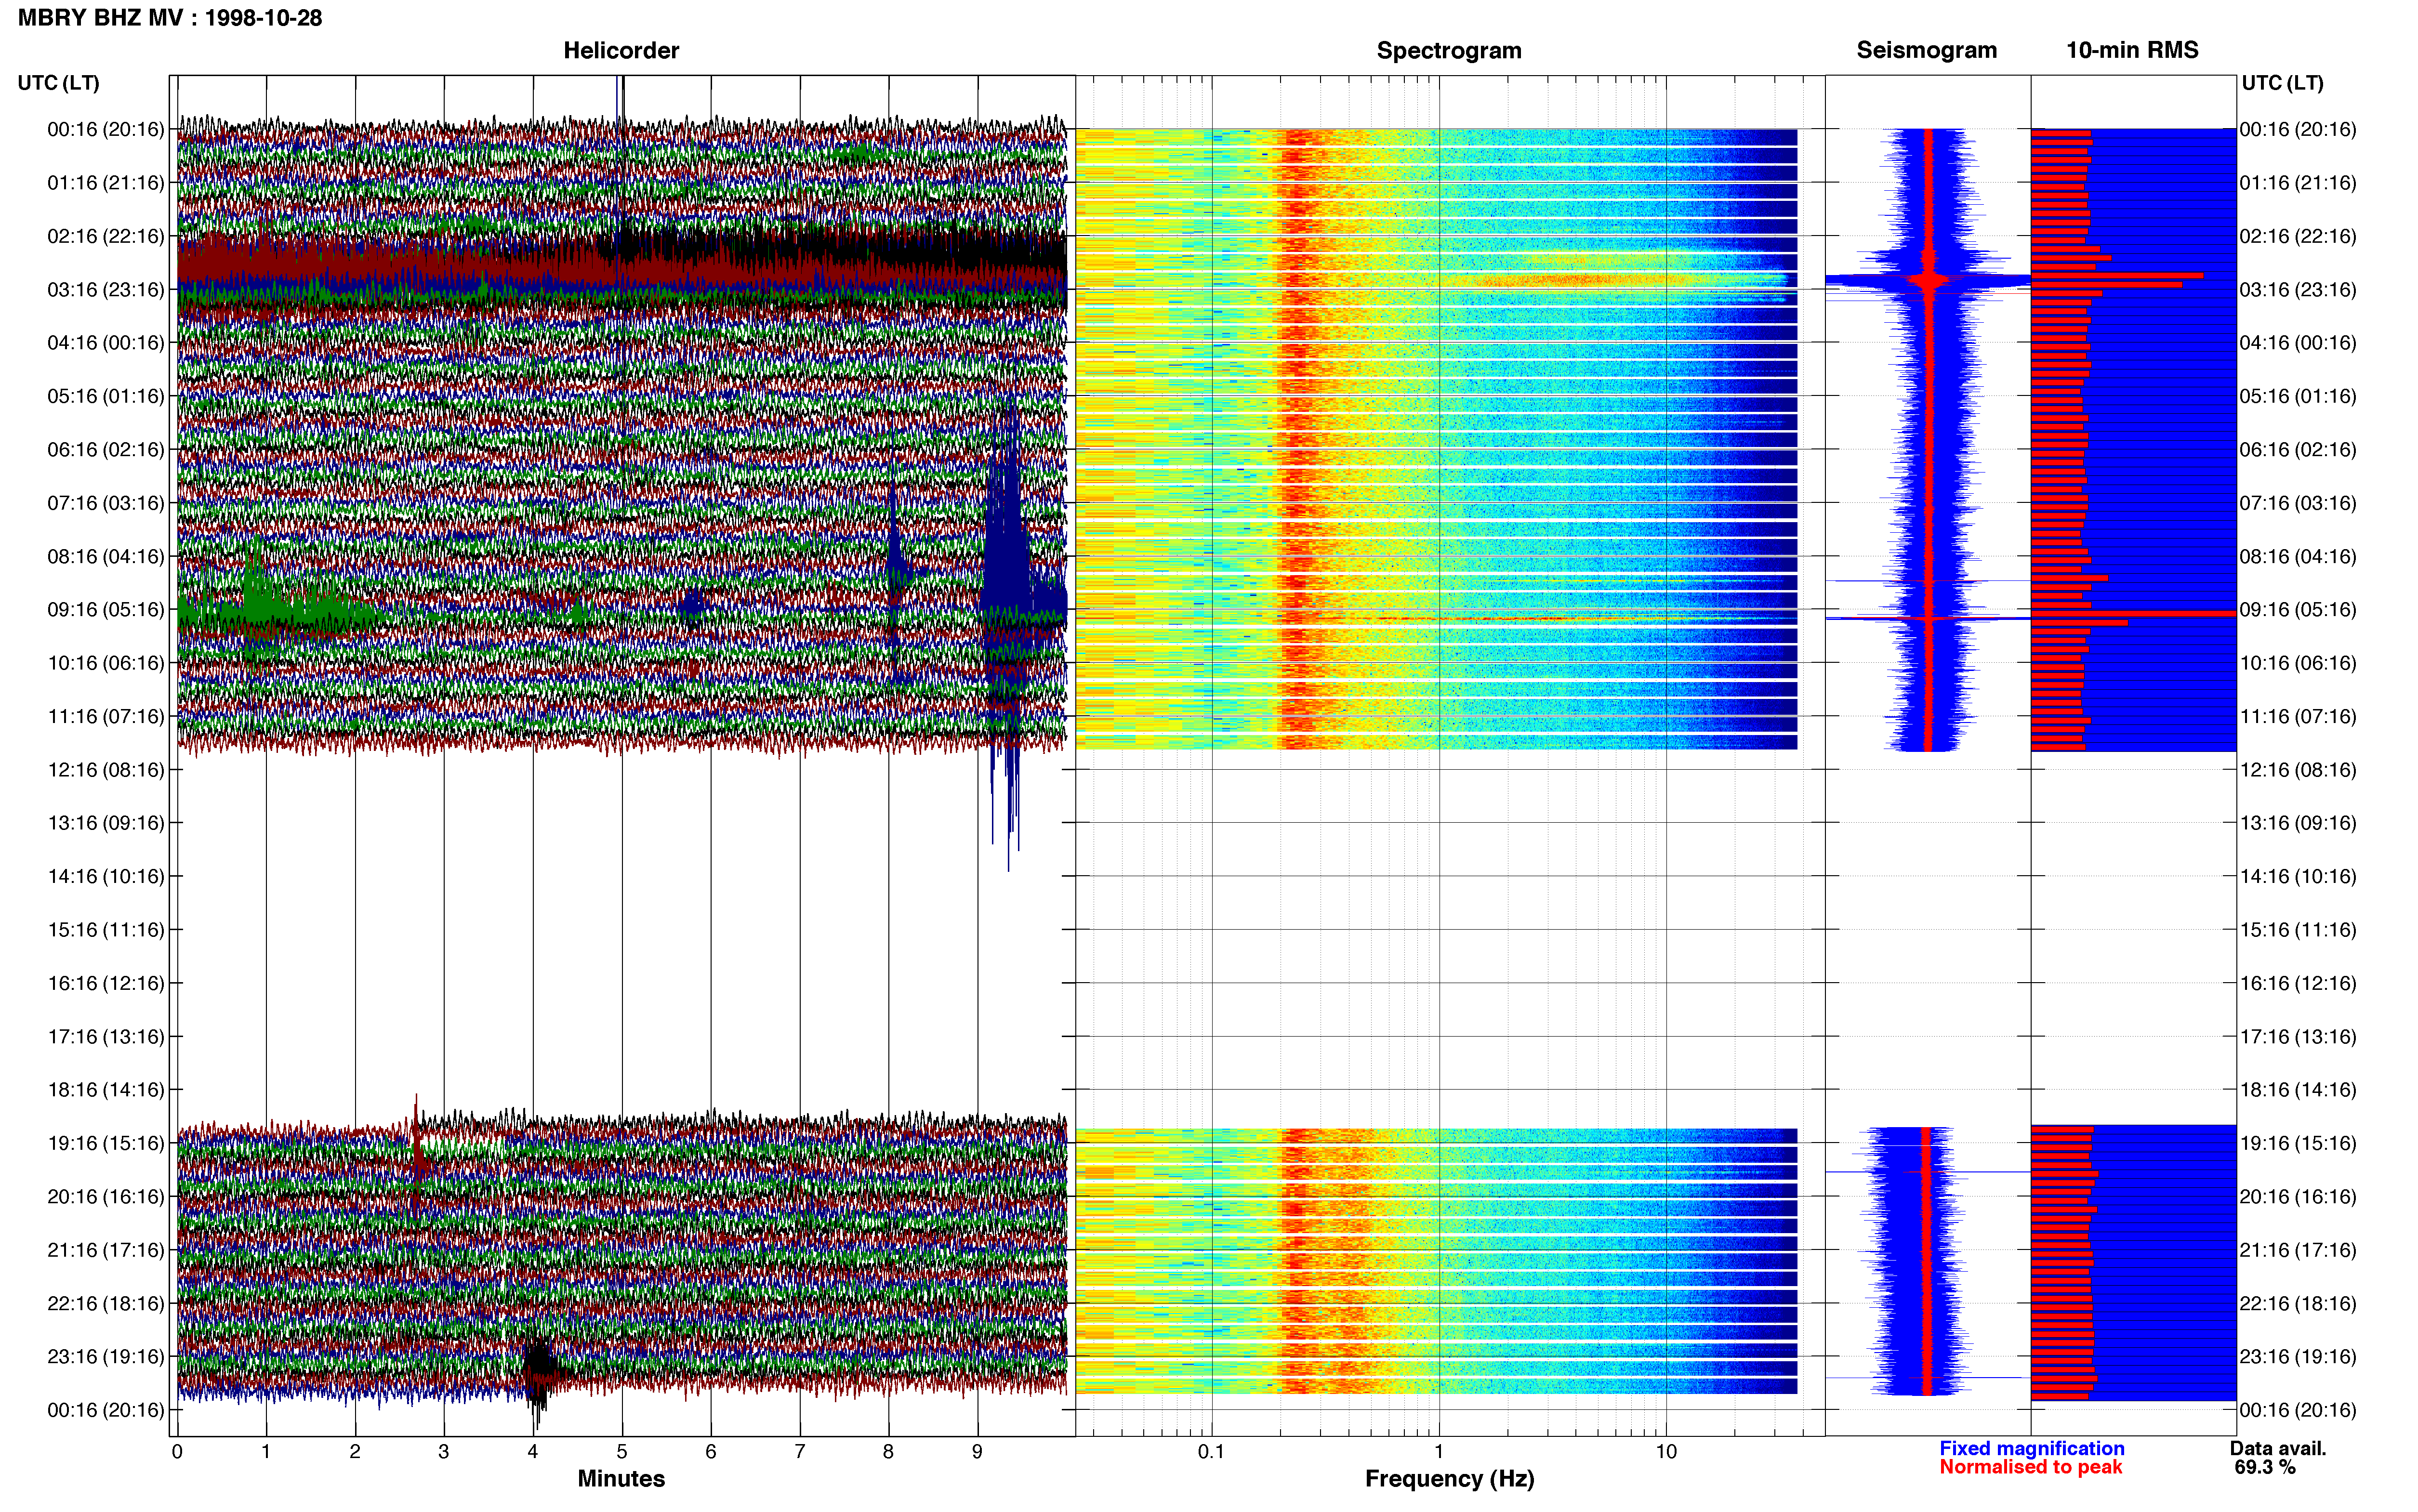Click the title 'MBRY BHZ MV : 1998-10-28'
Image resolution: width=2418 pixels, height=1512 pixels.
[170, 18]
